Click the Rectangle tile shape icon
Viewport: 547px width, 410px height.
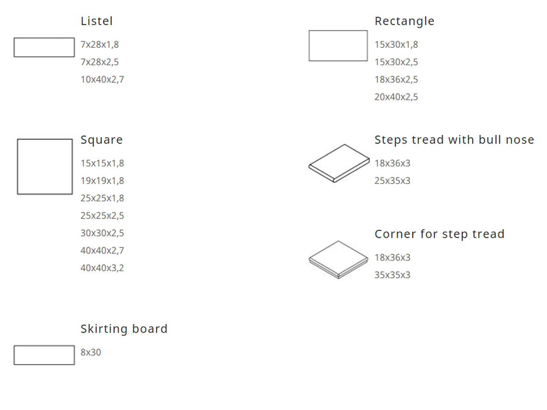(x=338, y=46)
